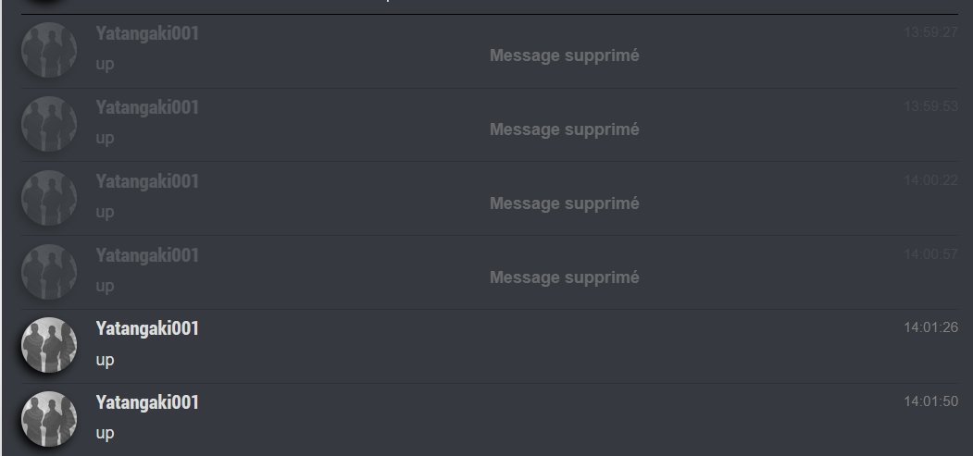Open Yatangaki001 profile from the 14:01:50 post
This screenshot has height=456, width=973.
(147, 402)
